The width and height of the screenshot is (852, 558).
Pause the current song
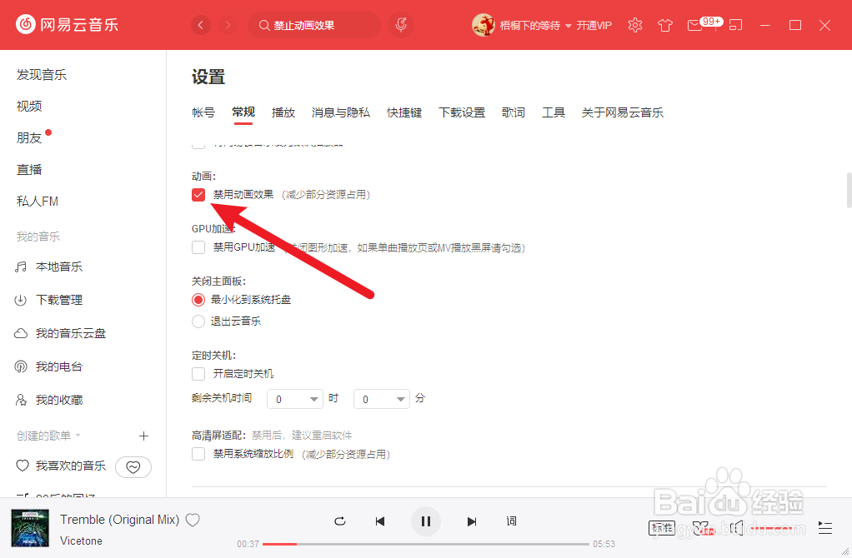click(x=426, y=521)
